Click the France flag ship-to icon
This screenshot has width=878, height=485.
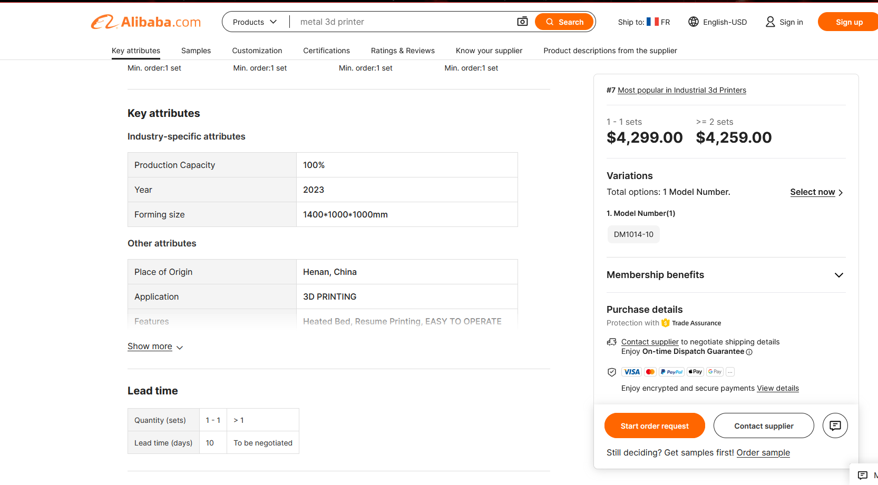pos(652,22)
